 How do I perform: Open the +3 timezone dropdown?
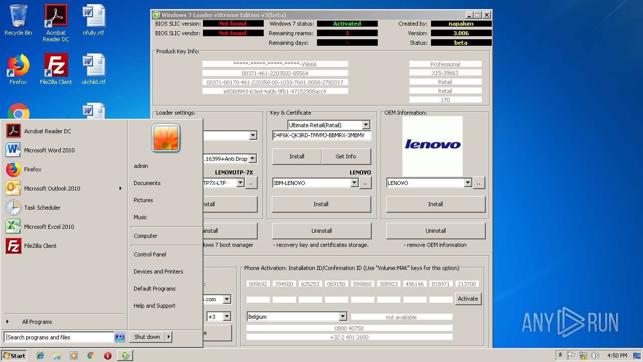[x=227, y=317]
